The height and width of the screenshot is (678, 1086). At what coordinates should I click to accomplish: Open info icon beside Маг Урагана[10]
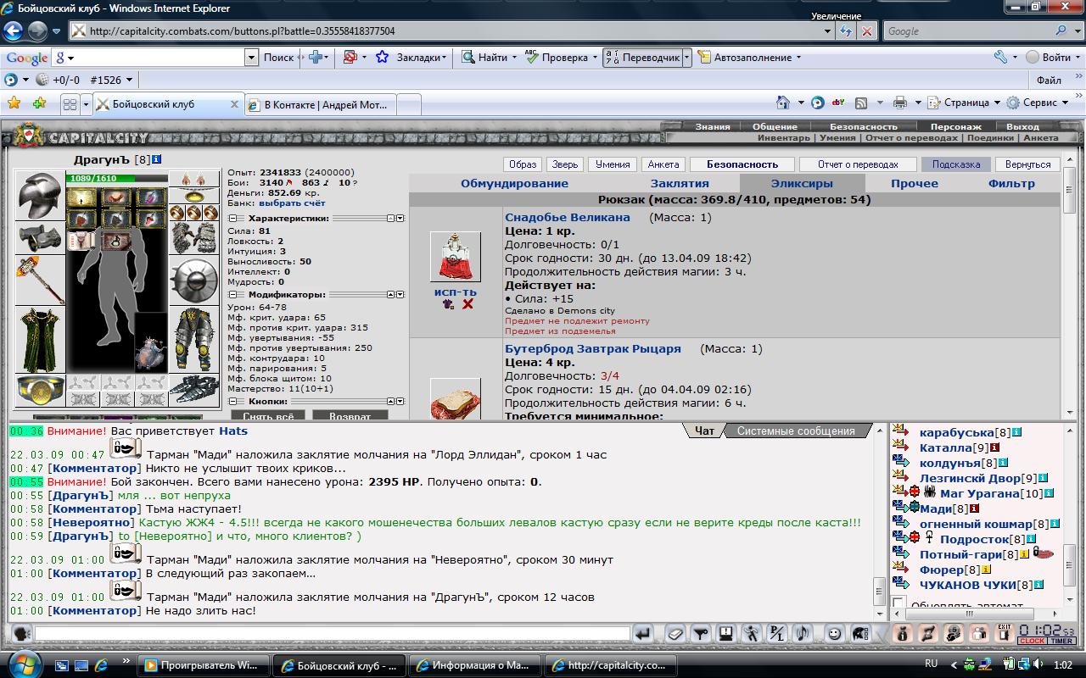[1050, 493]
